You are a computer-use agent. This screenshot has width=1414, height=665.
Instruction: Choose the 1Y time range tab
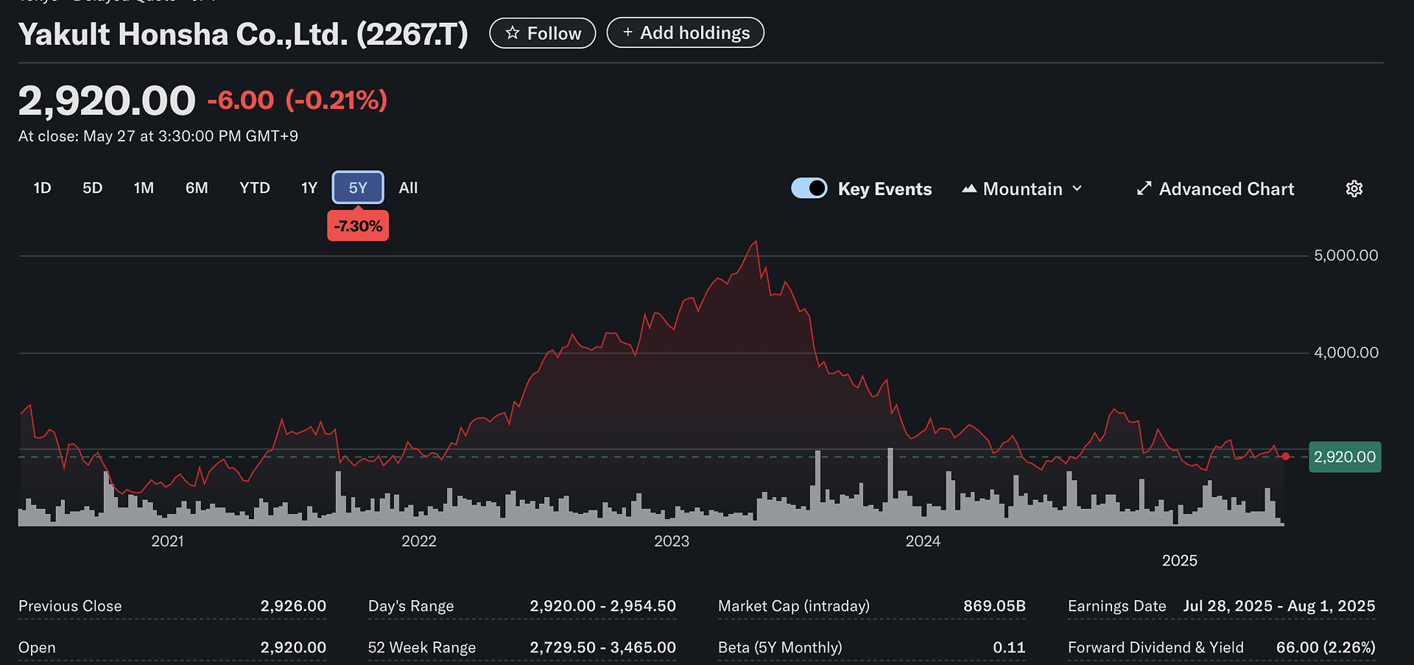pos(309,188)
